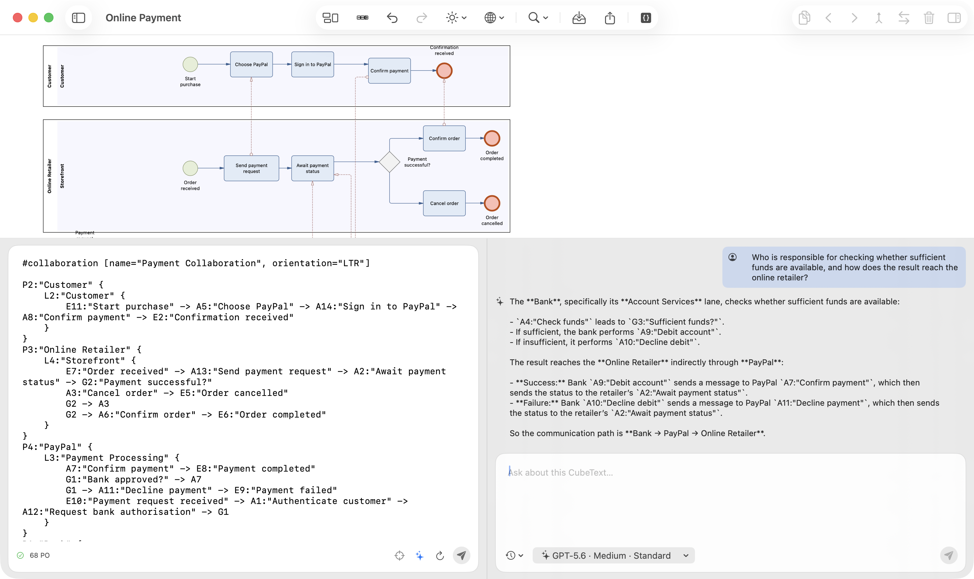Click the share export icon

click(610, 18)
